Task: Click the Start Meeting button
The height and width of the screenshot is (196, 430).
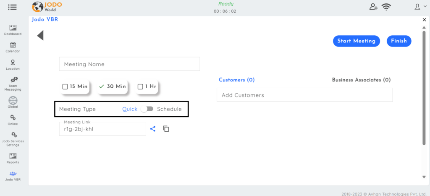Action: (x=356, y=41)
